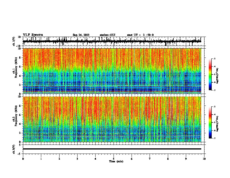Click time axis tick label "3"

(x=77, y=159)
